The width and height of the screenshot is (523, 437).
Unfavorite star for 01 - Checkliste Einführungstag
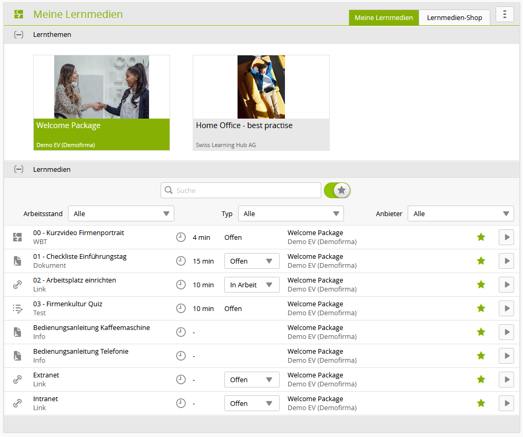[480, 261]
